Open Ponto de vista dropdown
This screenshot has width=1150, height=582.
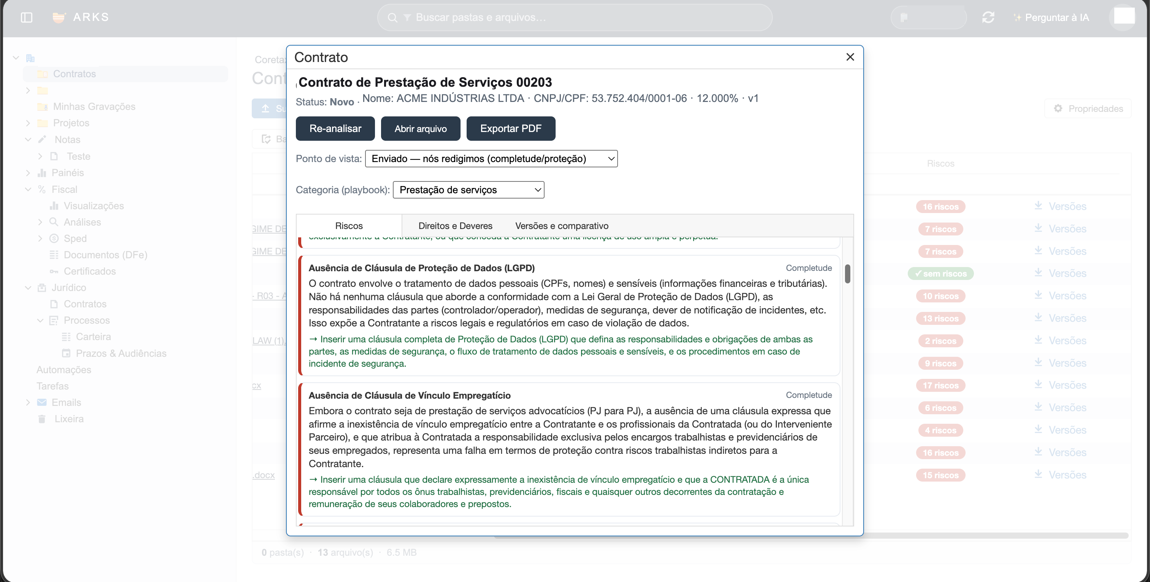pyautogui.click(x=491, y=159)
